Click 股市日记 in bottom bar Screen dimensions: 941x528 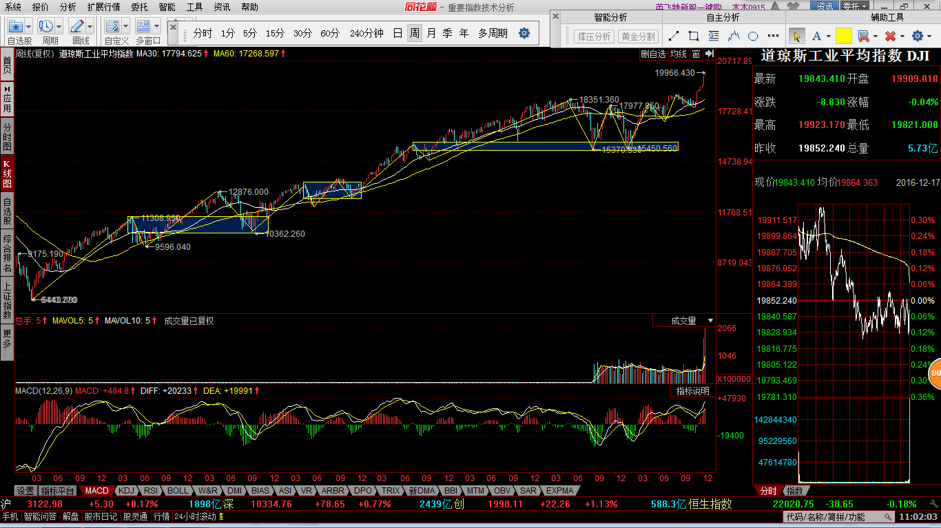coord(101,516)
